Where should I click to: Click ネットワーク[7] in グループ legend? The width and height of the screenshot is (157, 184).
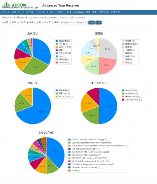click(x=64, y=96)
